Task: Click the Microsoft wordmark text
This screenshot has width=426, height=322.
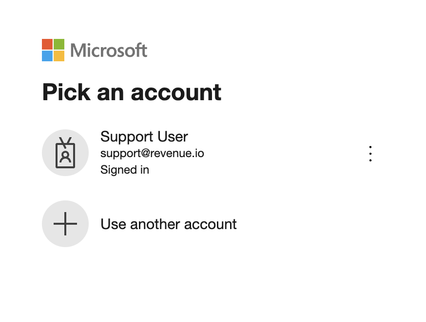Action: pyautogui.click(x=109, y=50)
